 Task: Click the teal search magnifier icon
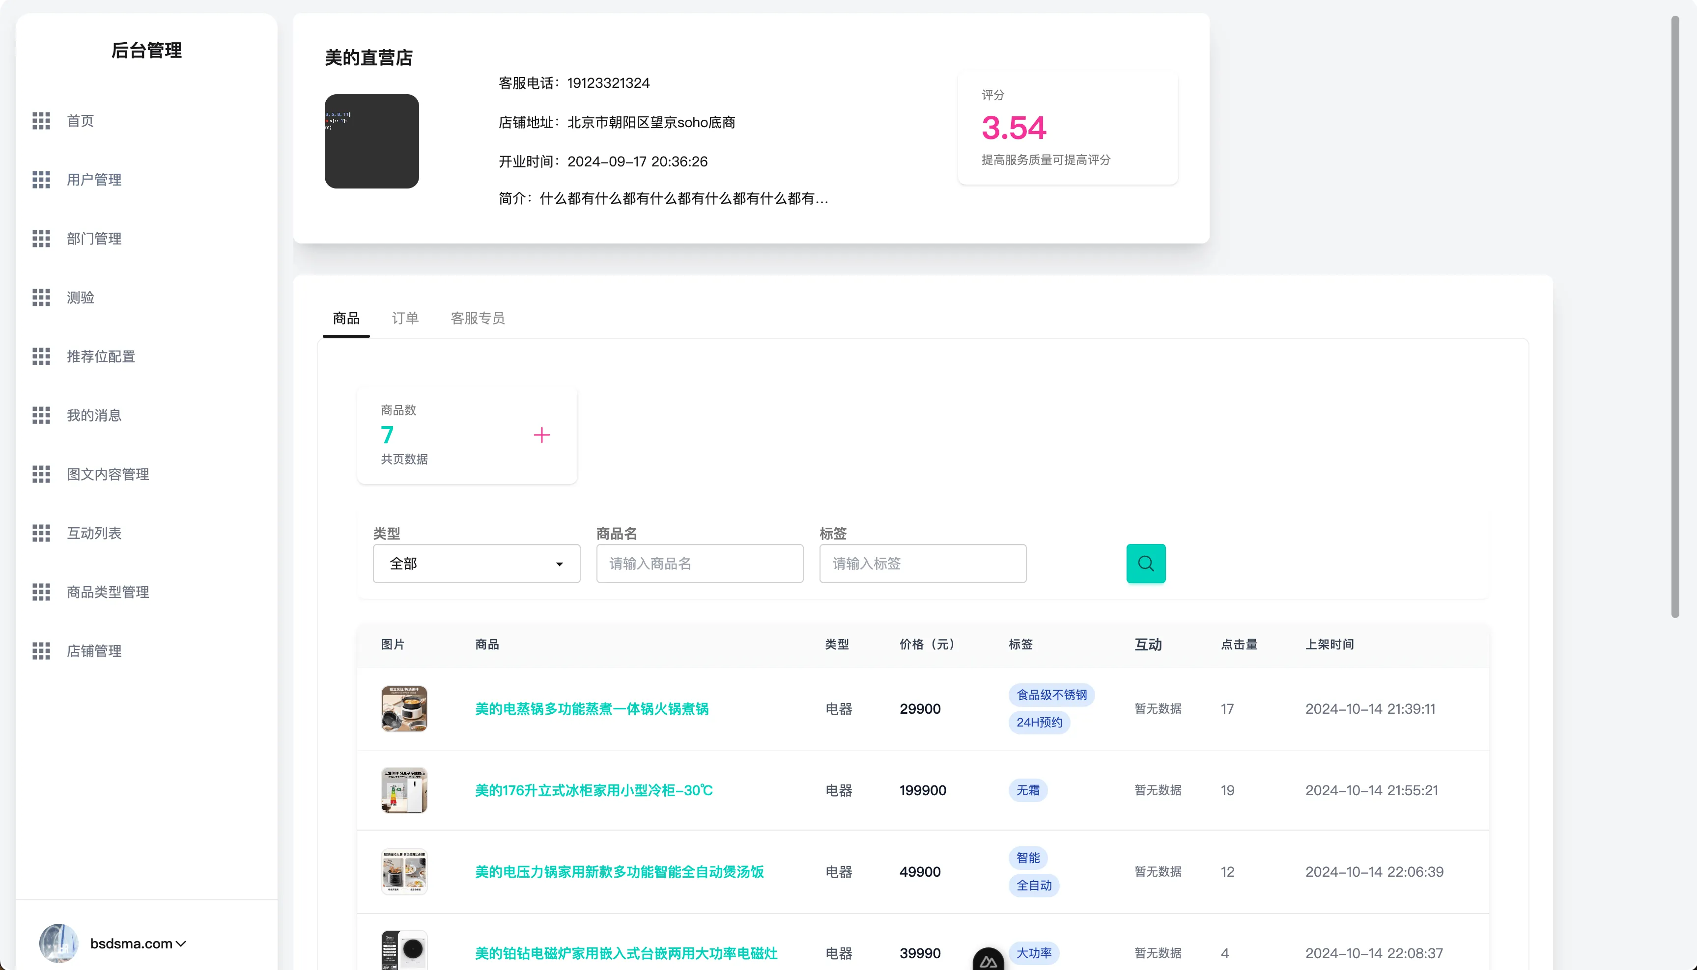[1146, 563]
